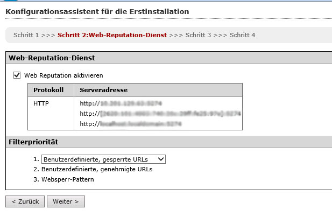Screen dimensions: 332x216
Task: Click the Websperr-Pattern priority item
Action: pos(67,179)
